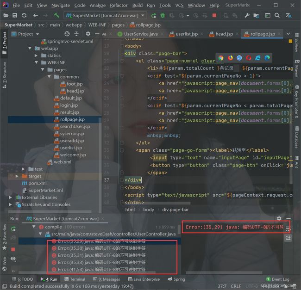Open preview in Chrome browser icon
Viewport: 301px width, 290px height.
221,58
